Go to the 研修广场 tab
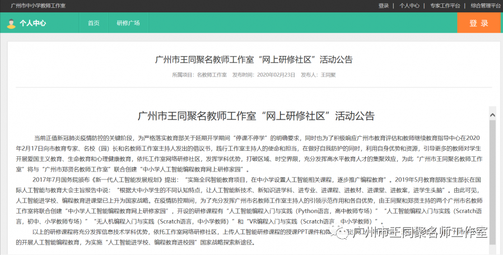503x255 pixels. tap(128, 24)
